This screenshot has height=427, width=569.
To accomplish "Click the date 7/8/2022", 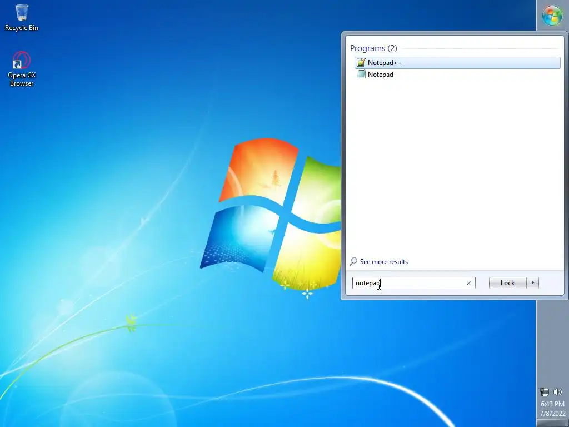I will 552,413.
